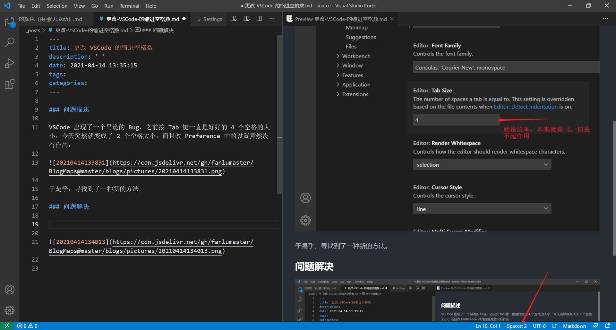This screenshot has height=330, width=616.
Task: Change indentation via Spaces: 2 in status bar
Action: click(517, 326)
